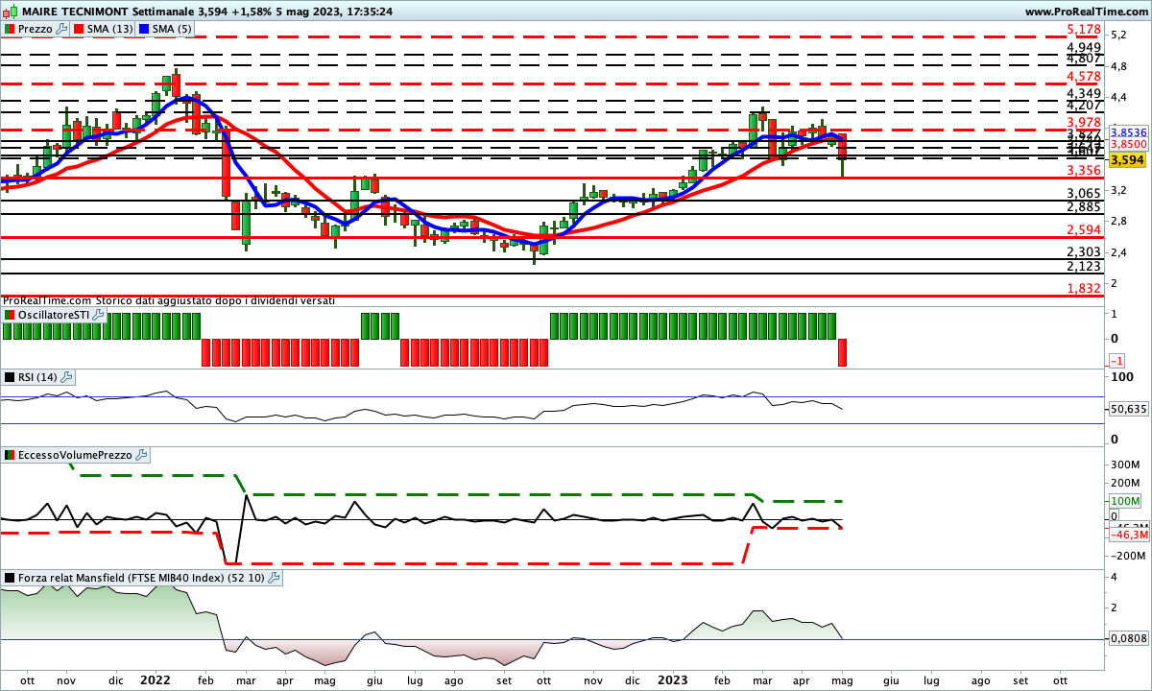The image size is (1152, 691).
Task: Click the blue SMA (5) color swatch
Action: point(145,29)
